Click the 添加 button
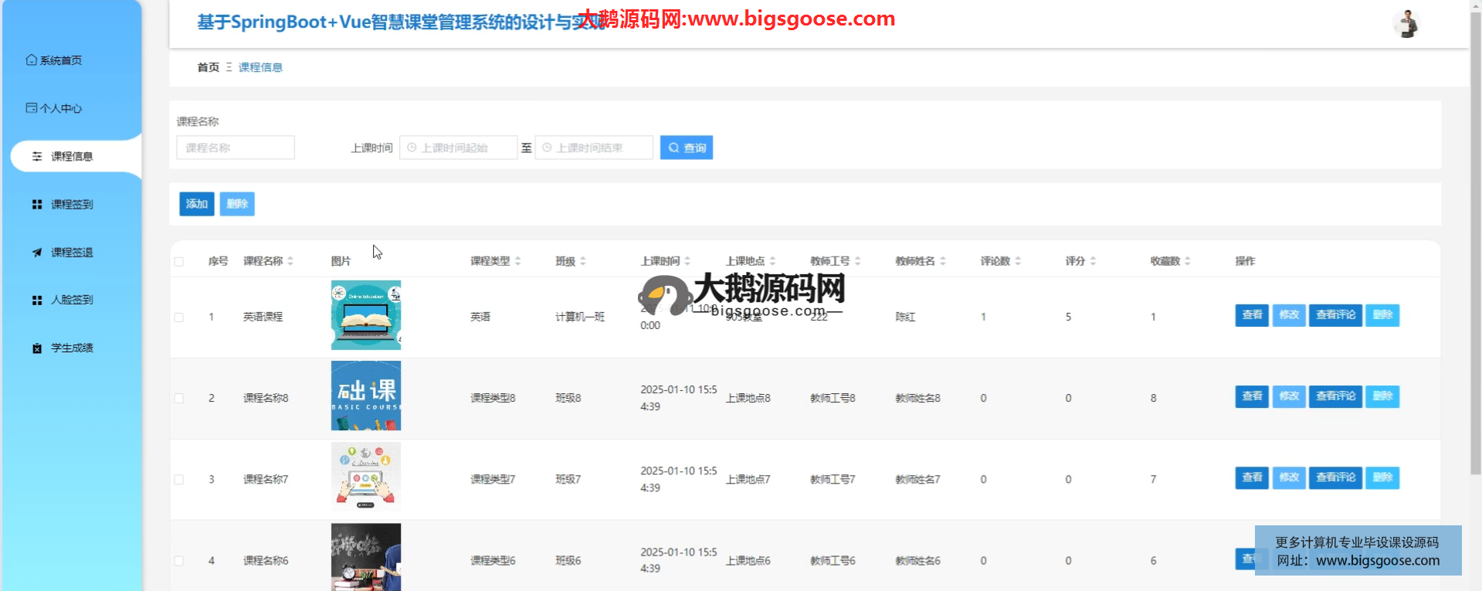 196,204
